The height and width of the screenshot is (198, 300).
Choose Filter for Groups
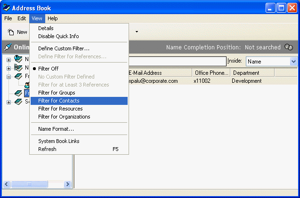79,93
